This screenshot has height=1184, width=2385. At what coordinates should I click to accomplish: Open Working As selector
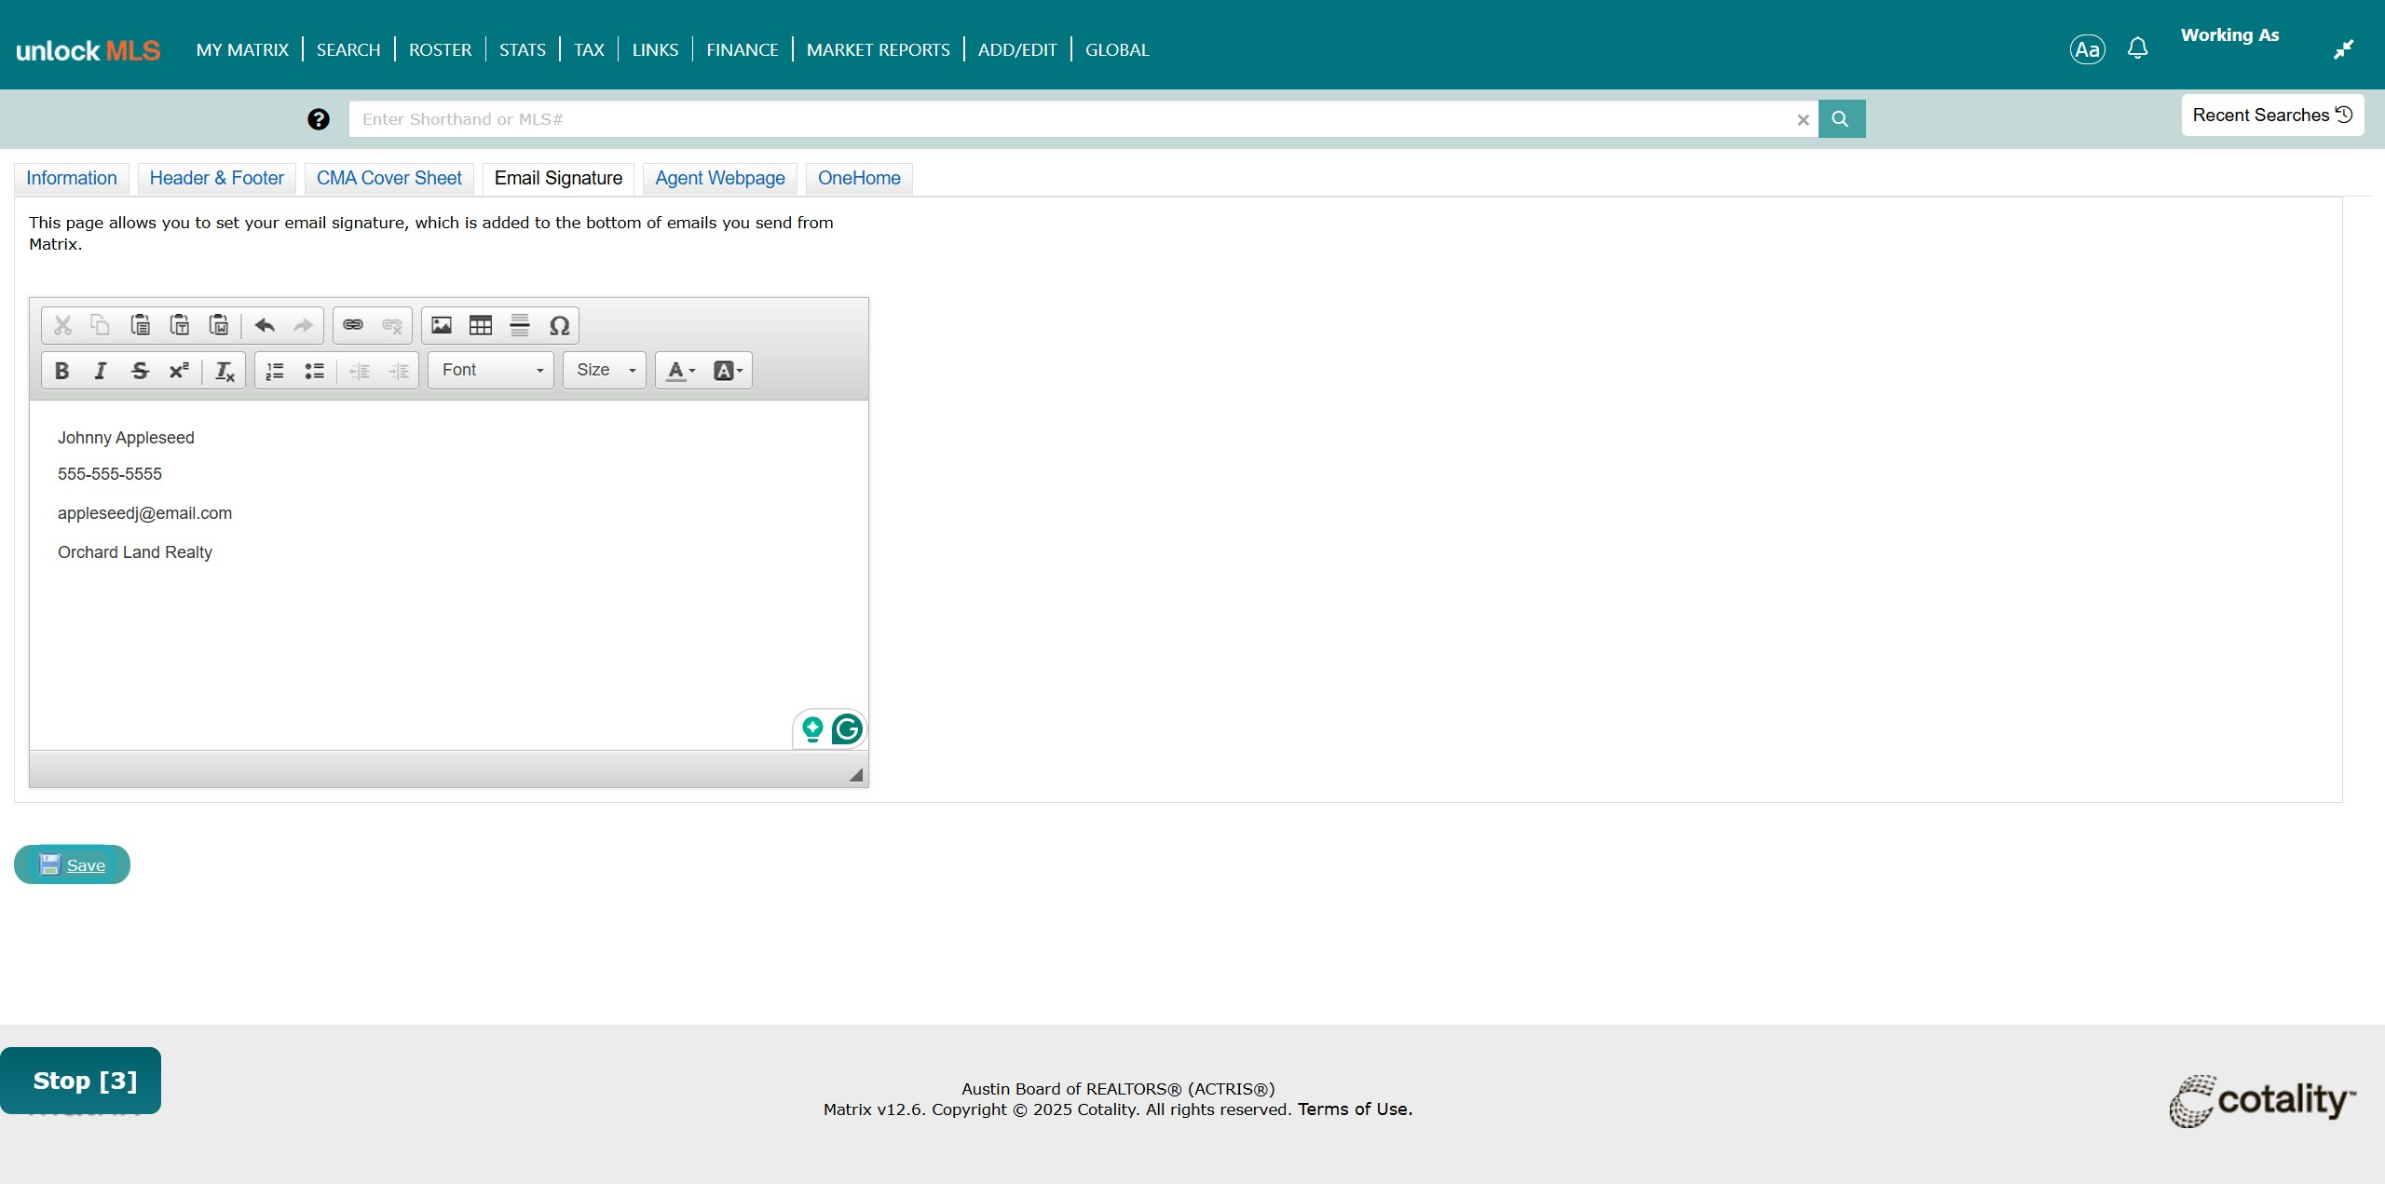[x=2229, y=35]
